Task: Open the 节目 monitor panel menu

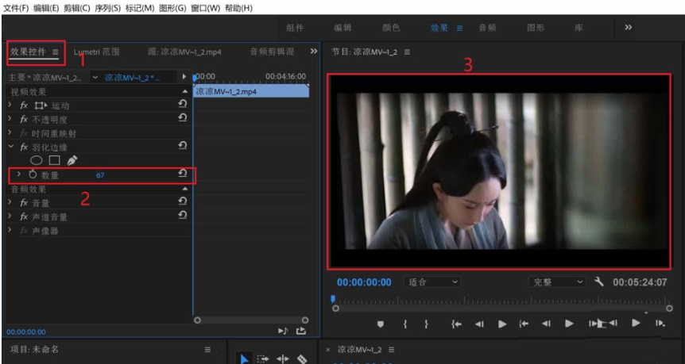Action: 407,52
